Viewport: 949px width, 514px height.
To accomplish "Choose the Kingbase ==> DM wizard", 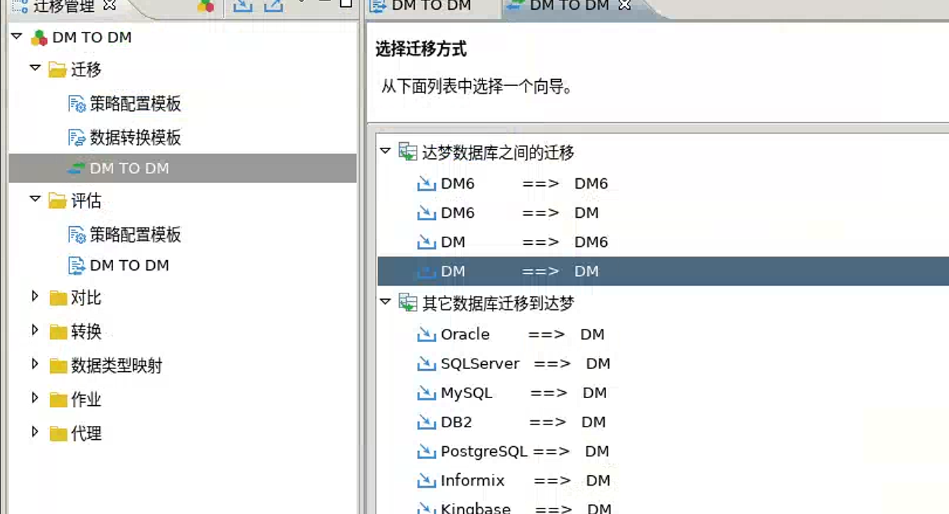I will tap(514, 508).
